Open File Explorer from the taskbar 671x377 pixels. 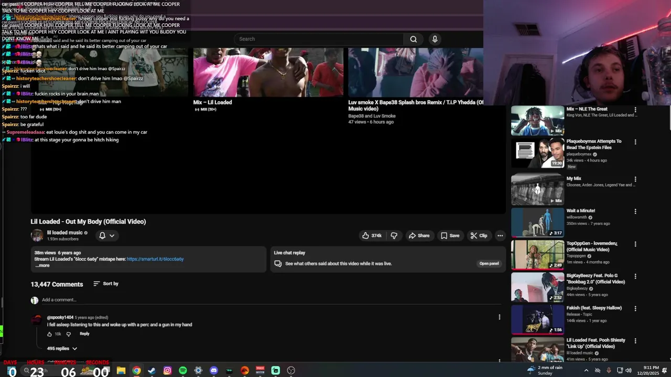[121, 371]
